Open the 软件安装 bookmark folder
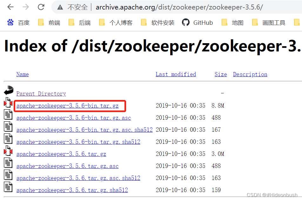Viewport: 302px width, 200px height. tap(158, 23)
